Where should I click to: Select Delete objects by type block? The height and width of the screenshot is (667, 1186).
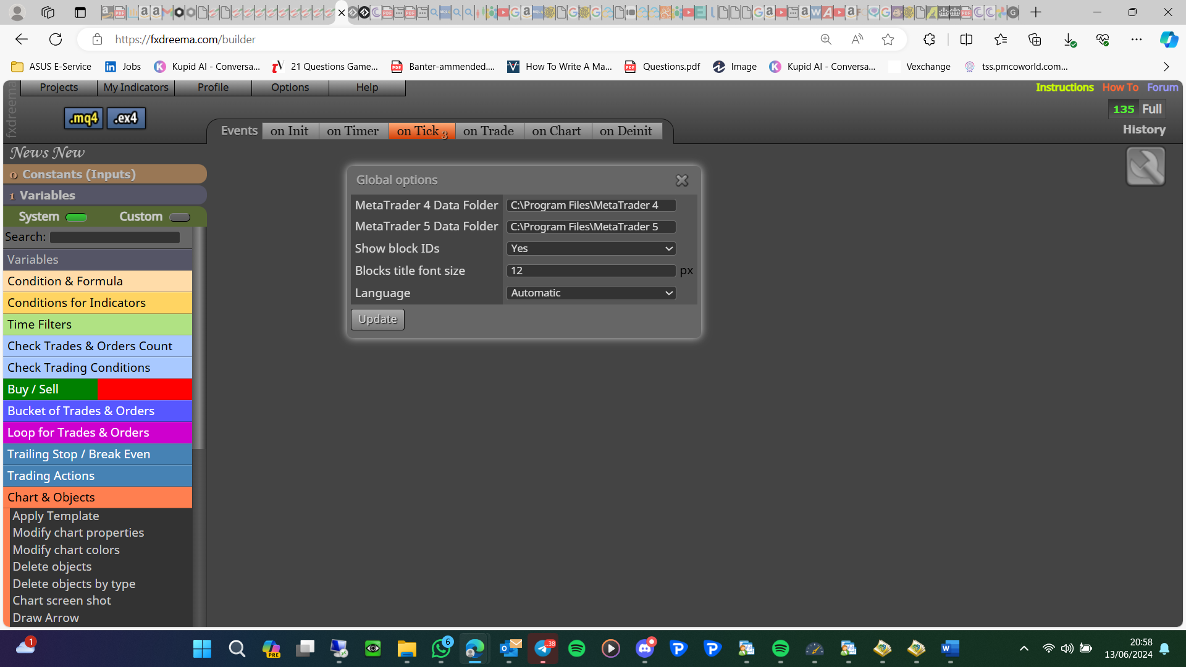tap(74, 584)
